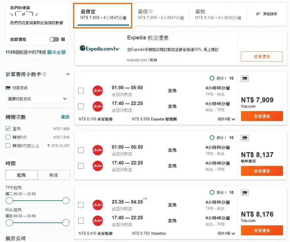This screenshot has height=242, width=290.
Task: Switch to the 最快 sorting tab
Action: (218, 14)
